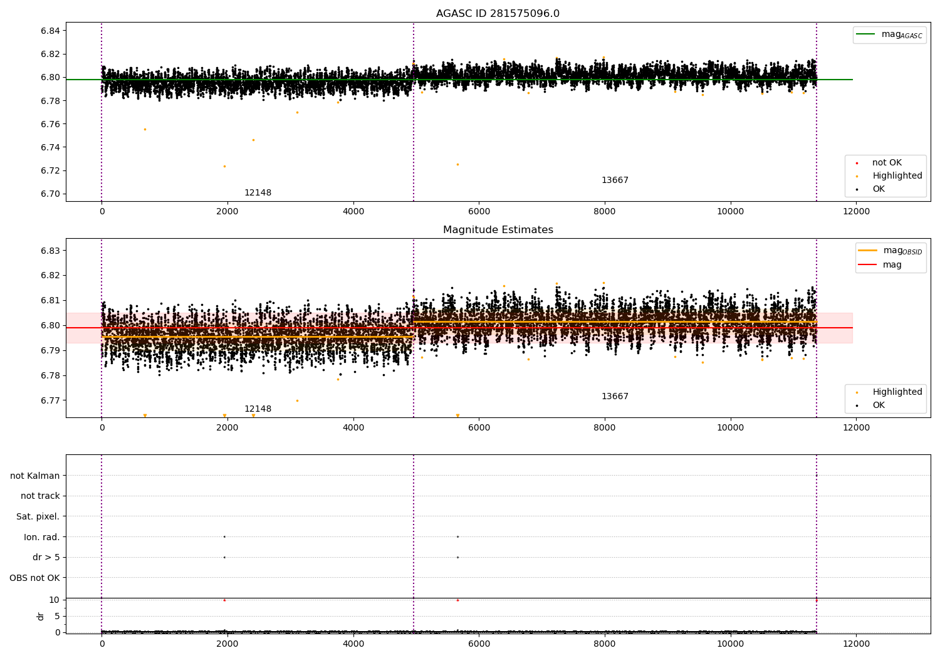Click the 6.79 y-axis tick label
The width and height of the screenshot is (940, 658).
(x=50, y=351)
